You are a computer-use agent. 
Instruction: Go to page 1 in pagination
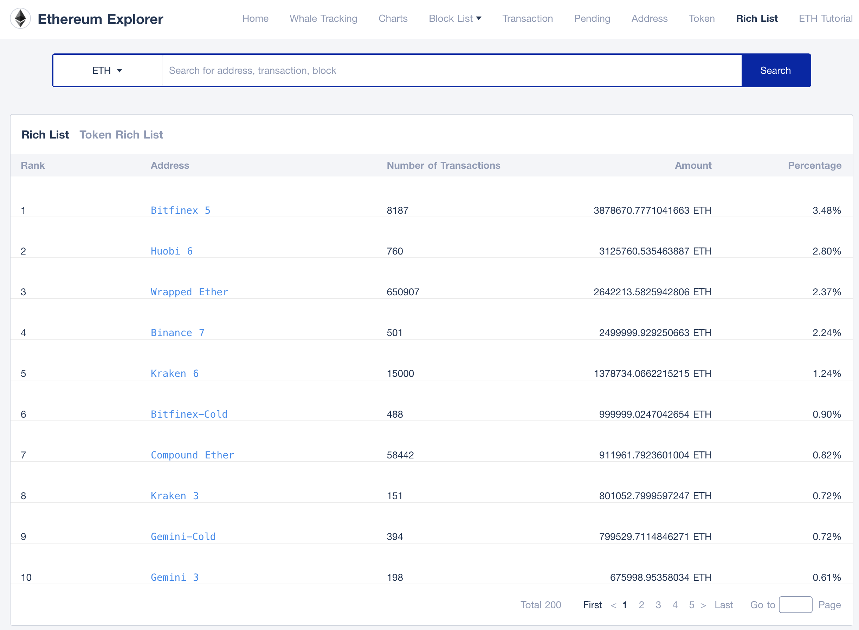coord(625,605)
